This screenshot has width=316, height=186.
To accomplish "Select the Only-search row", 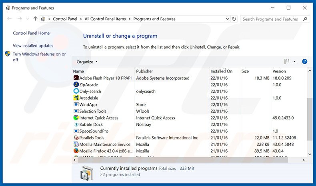I will point(190,91).
